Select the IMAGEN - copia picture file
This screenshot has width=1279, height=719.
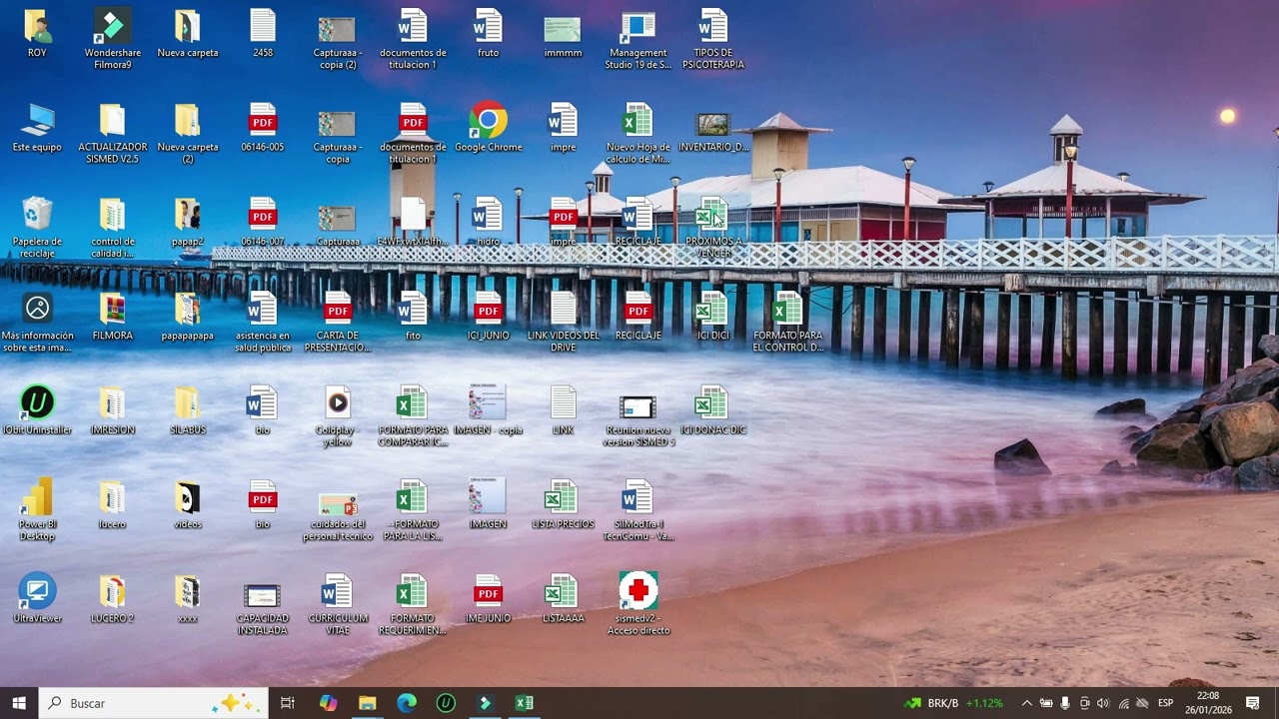click(x=488, y=410)
